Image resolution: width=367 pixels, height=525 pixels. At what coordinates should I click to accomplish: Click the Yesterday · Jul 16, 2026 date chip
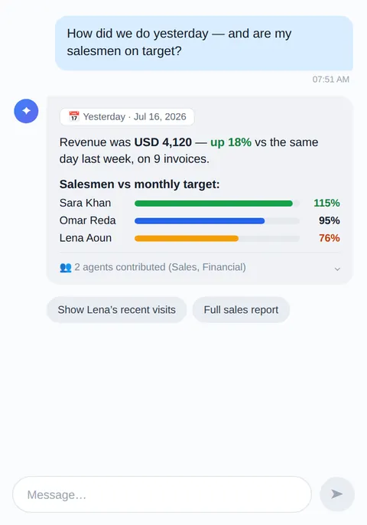click(127, 117)
